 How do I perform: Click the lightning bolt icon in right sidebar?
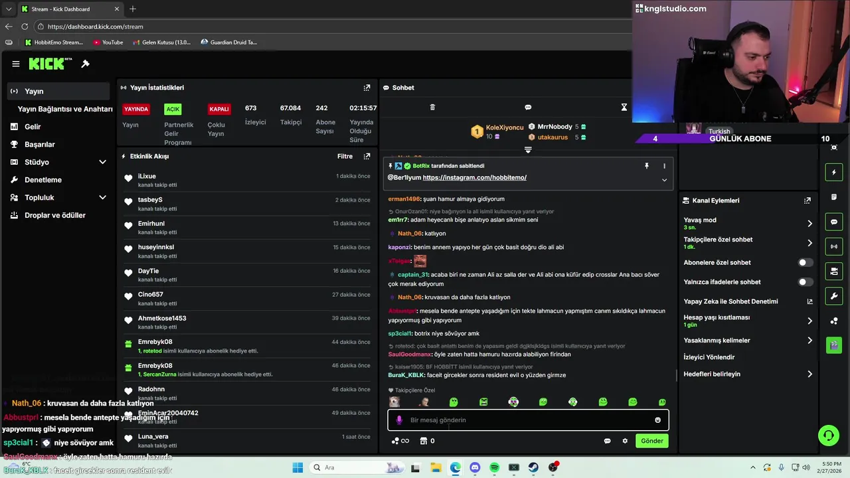(x=834, y=173)
